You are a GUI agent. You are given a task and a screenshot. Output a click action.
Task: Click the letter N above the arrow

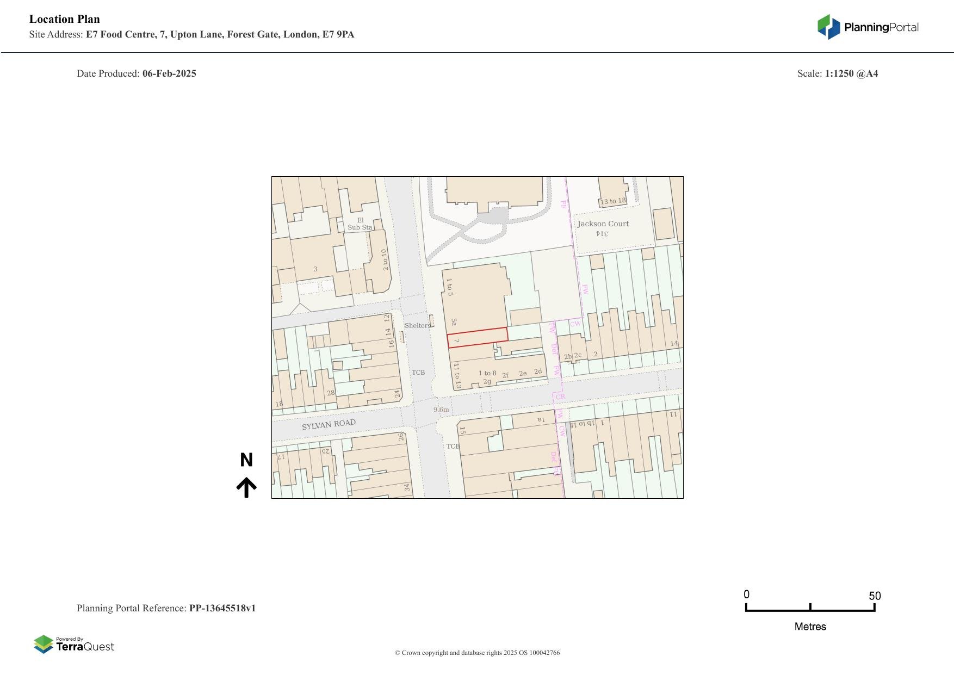(x=246, y=460)
